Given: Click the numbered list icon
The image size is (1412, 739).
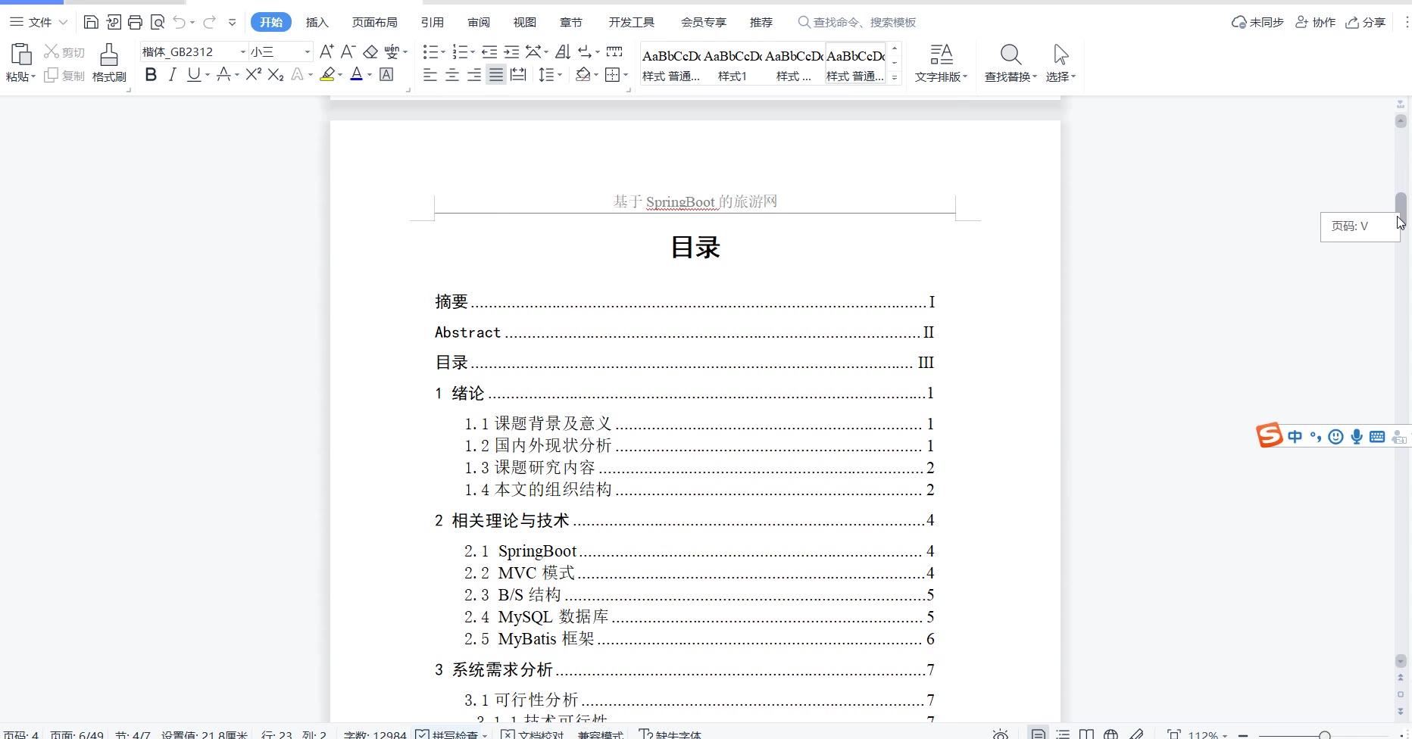Looking at the screenshot, I should tap(459, 51).
